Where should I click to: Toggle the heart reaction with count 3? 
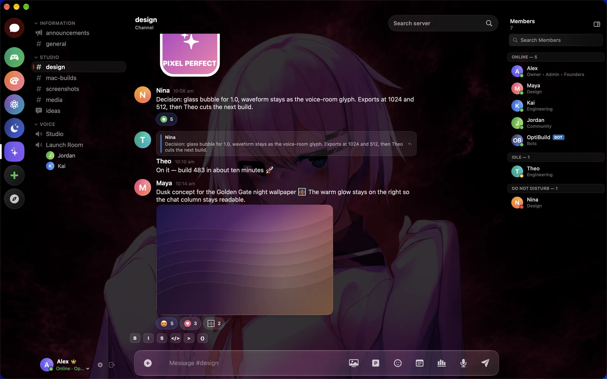(x=190, y=323)
